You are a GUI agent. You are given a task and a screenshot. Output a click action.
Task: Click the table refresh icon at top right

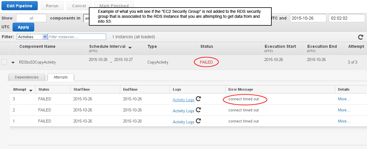(361, 37)
